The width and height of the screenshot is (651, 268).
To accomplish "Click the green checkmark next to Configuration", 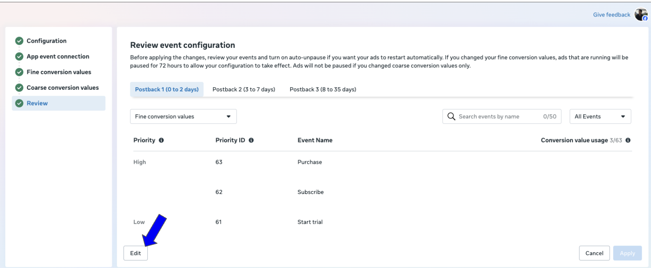I will tap(19, 41).
